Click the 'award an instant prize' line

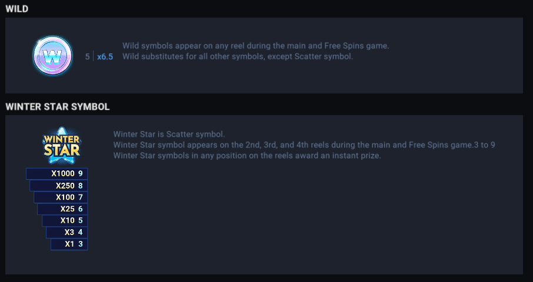click(247, 156)
